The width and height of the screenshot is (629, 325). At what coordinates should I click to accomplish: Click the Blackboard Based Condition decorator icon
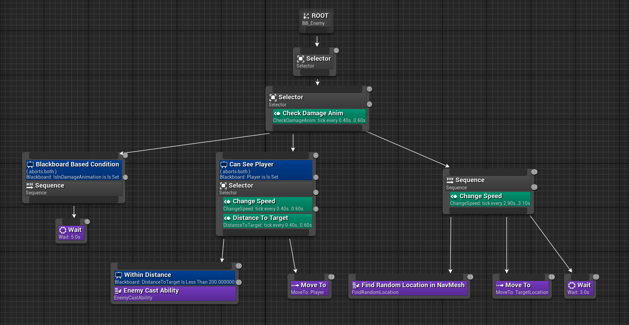[x=30, y=165]
